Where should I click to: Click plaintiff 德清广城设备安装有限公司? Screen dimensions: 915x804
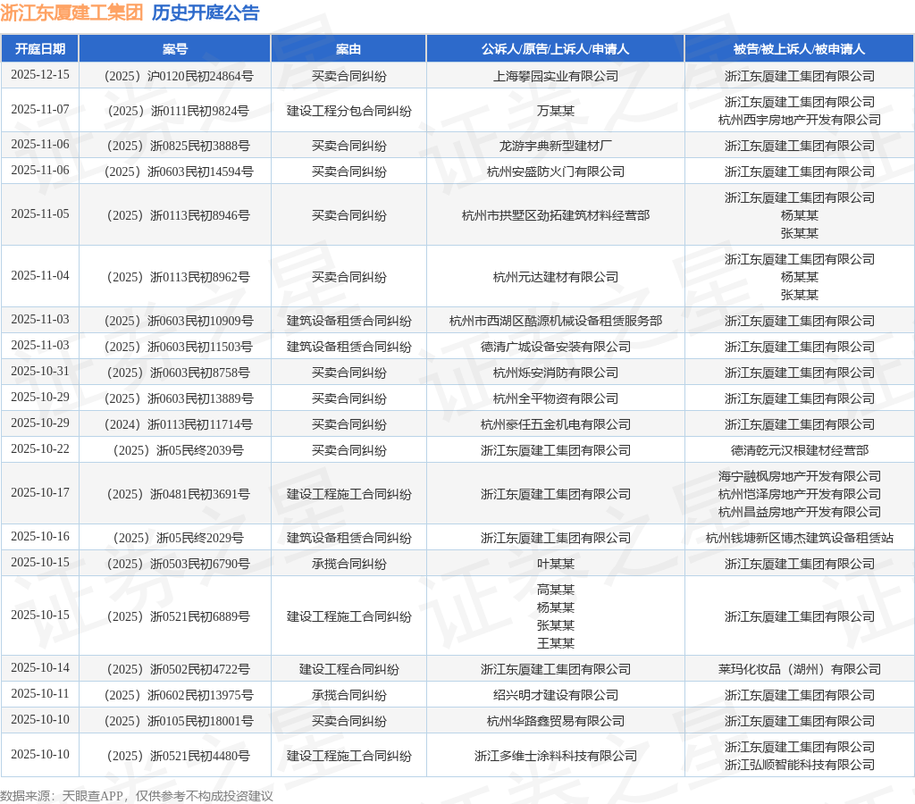556,347
